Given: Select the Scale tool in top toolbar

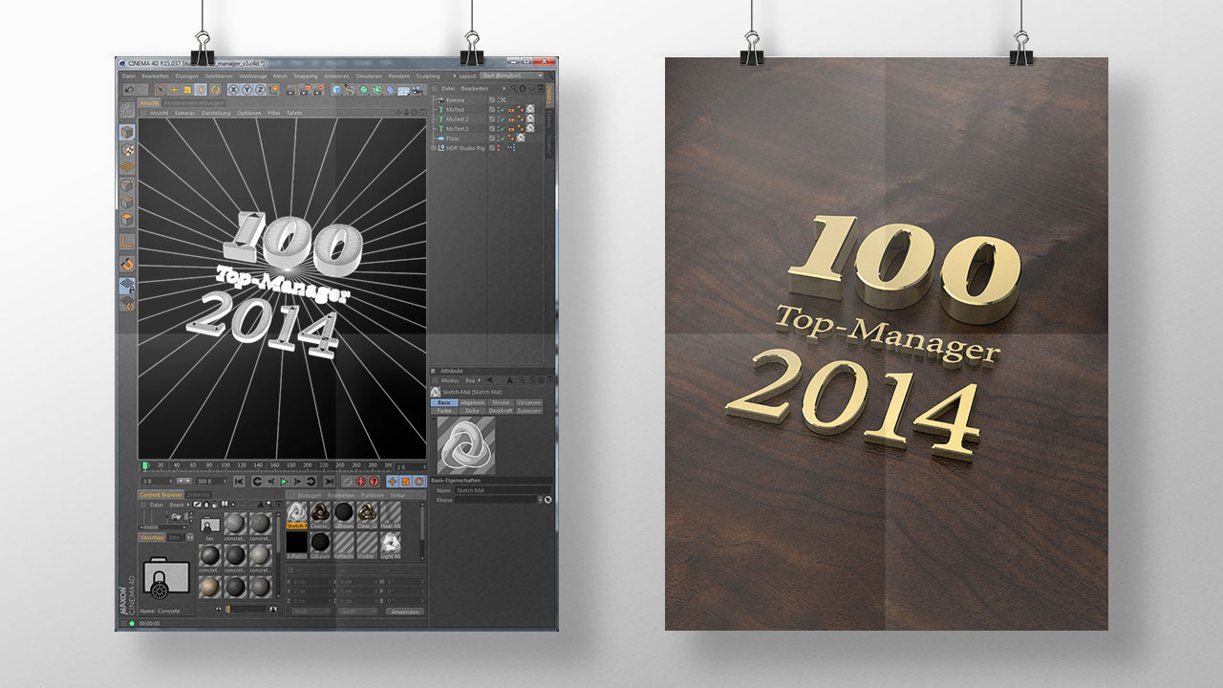Looking at the screenshot, I should point(187,90).
